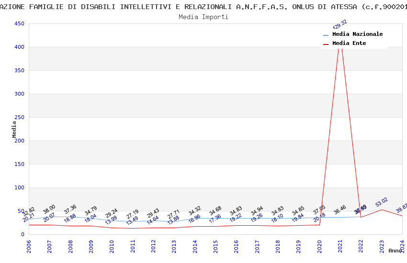Click the data label 27.19
Image resolution: width=407 pixels, height=263 pixels.
pos(132,214)
